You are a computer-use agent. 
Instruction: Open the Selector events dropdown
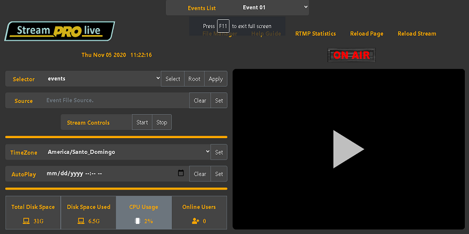[x=103, y=79]
